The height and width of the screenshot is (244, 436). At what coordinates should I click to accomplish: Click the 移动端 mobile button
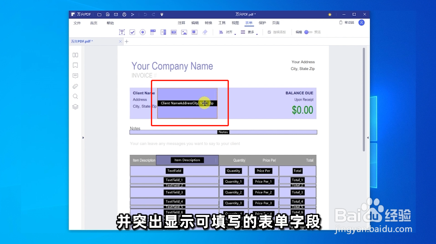point(347,23)
